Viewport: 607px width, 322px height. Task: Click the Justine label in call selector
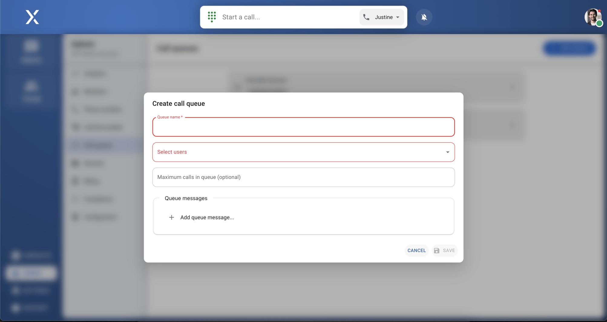(384, 17)
